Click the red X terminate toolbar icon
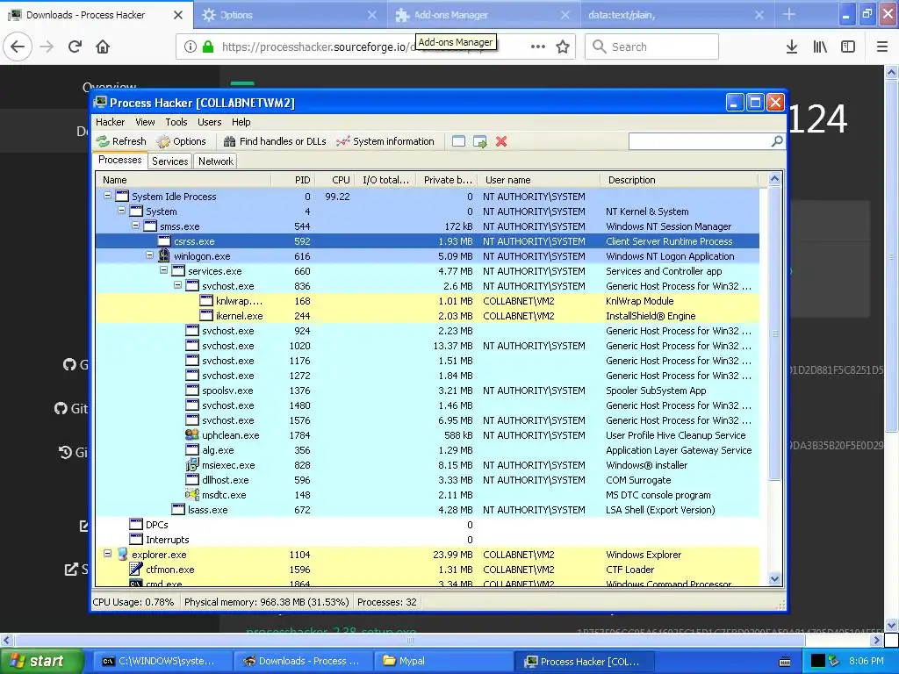This screenshot has width=899, height=674. pyautogui.click(x=501, y=141)
